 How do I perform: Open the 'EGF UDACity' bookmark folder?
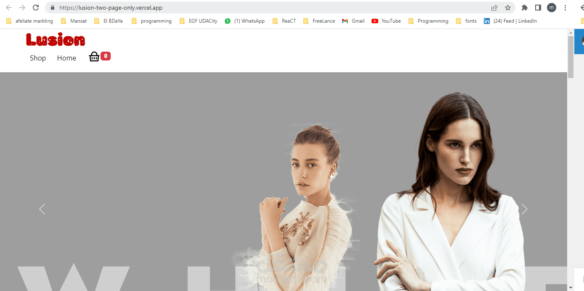[x=198, y=21]
